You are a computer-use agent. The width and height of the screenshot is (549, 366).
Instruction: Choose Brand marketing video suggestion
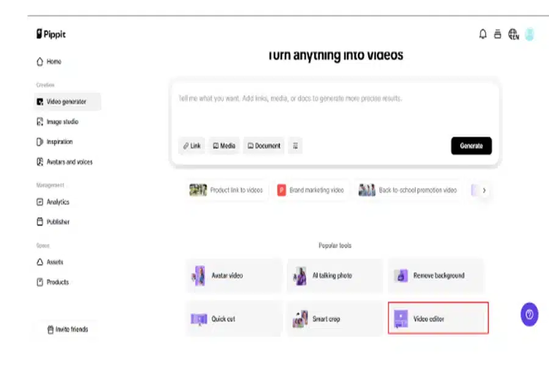click(311, 190)
